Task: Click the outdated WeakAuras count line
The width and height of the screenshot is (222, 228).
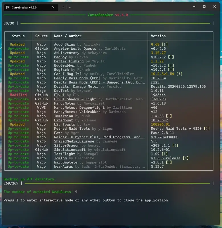Action: [40, 192]
